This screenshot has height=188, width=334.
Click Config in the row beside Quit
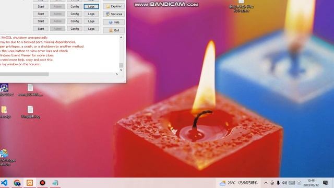(x=75, y=29)
